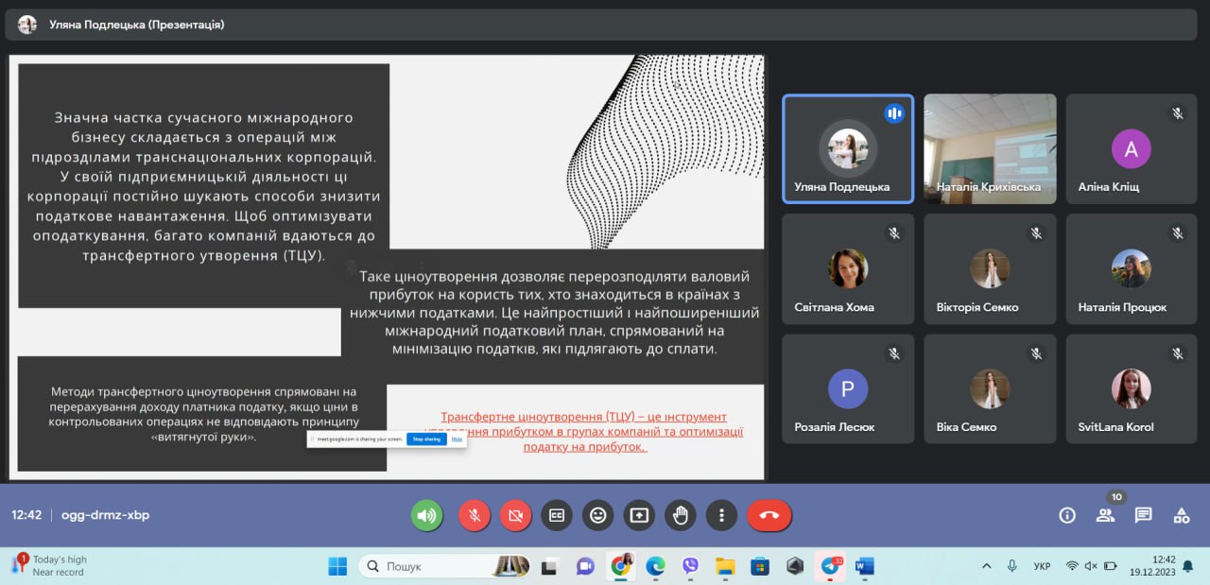Unmute the microphone in call controls
The image size is (1210, 585).
tap(474, 515)
